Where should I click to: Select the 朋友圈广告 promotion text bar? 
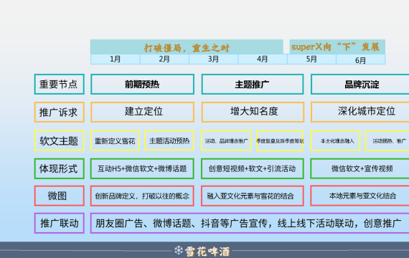[x=250, y=223]
